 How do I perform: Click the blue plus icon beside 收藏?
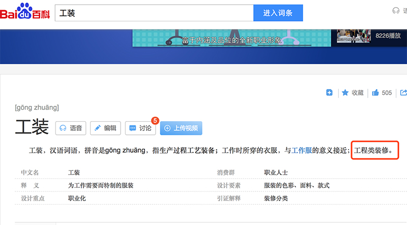point(329,93)
